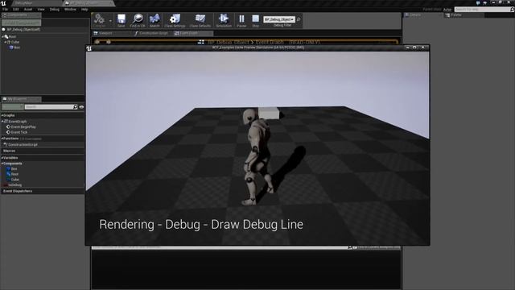
Task: Click the Add Component button
Action: pos(22,23)
